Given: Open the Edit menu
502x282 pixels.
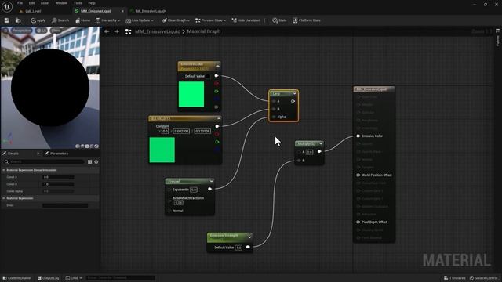Looking at the screenshot, I should [x=31, y=3].
